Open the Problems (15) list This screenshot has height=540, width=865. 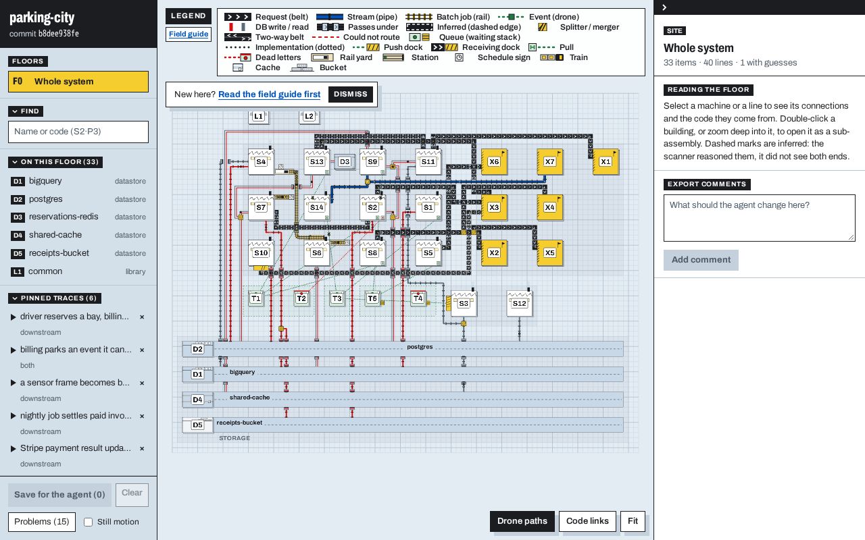pyautogui.click(x=42, y=522)
